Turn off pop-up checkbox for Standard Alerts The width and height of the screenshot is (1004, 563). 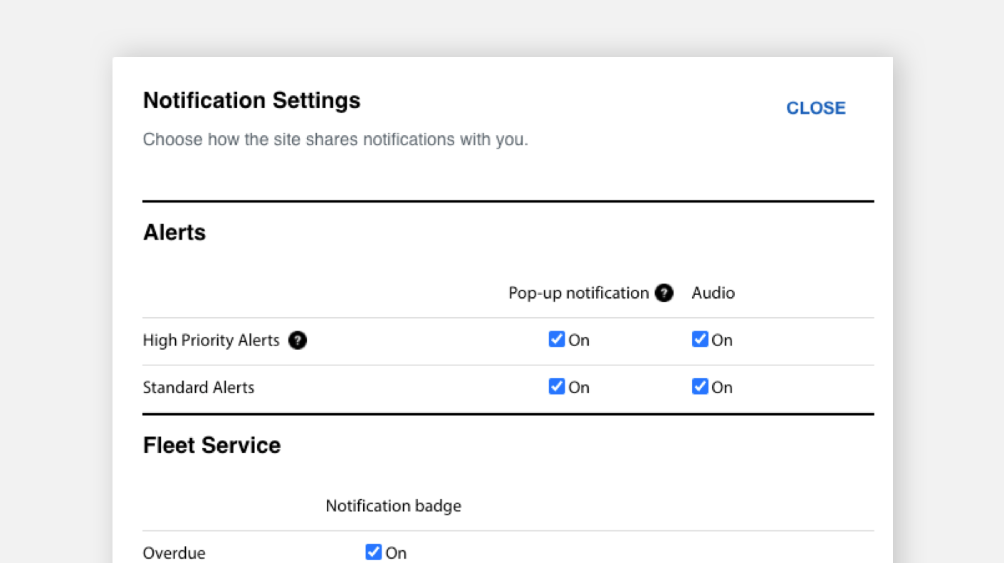pyautogui.click(x=557, y=386)
